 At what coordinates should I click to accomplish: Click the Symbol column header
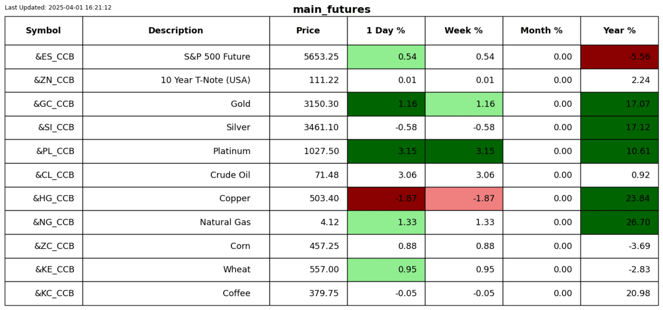click(x=44, y=31)
